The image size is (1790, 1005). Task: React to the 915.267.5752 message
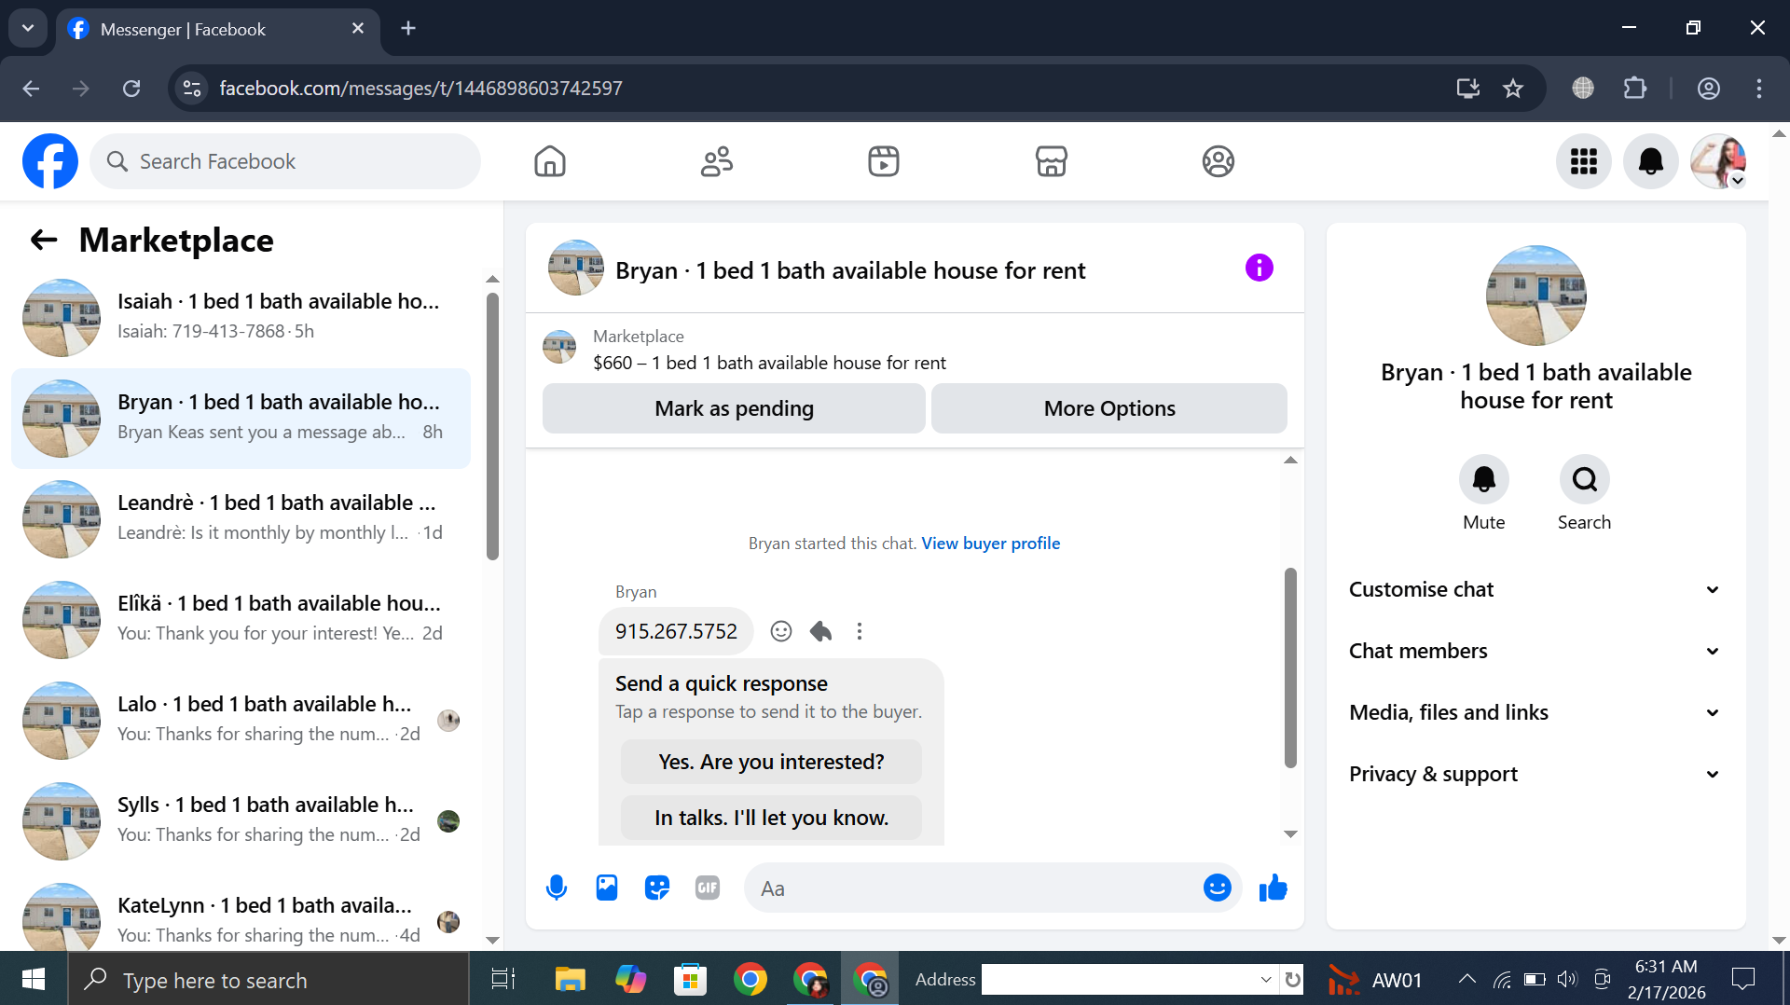tap(781, 631)
